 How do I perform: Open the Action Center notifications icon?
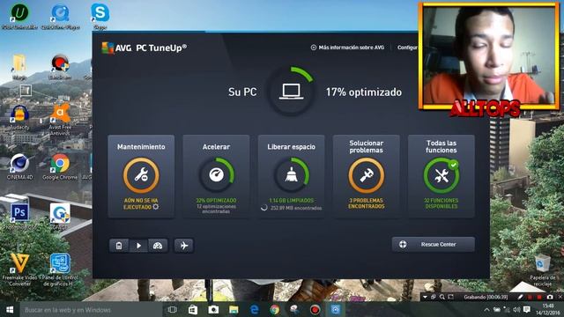pos(527,309)
